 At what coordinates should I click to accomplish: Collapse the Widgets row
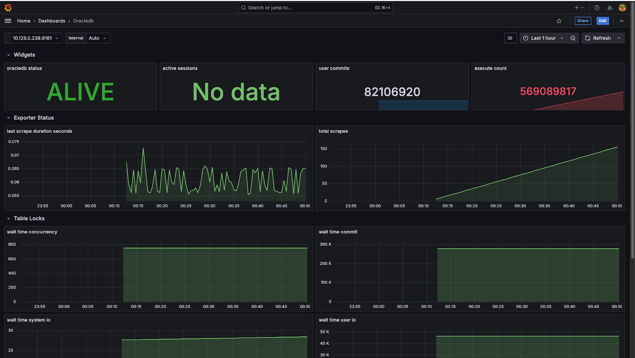coord(8,55)
